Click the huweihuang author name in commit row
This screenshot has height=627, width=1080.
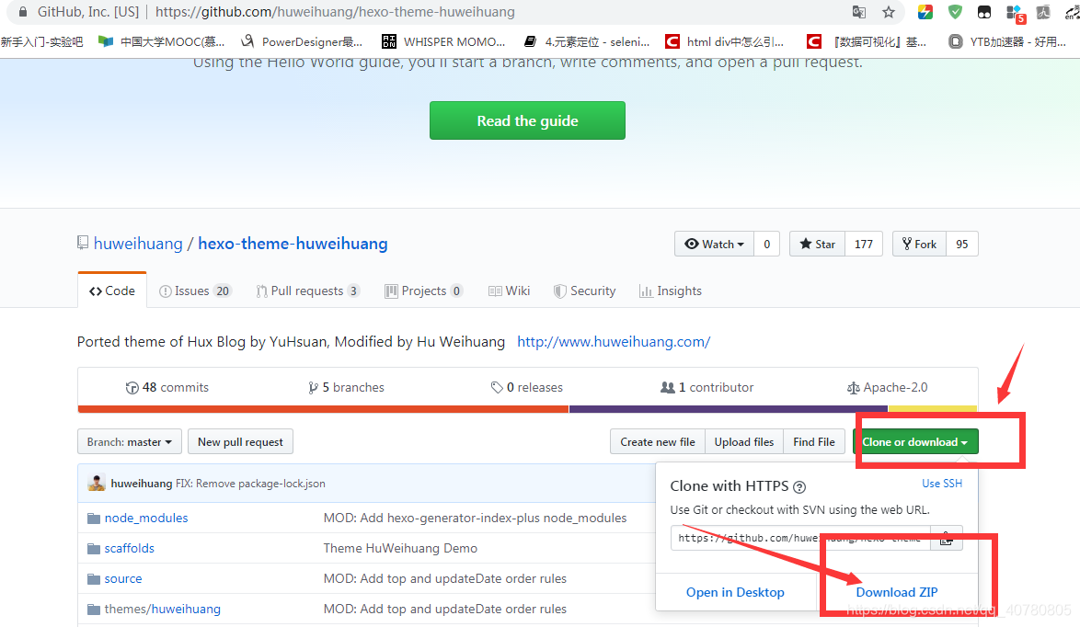coord(141,484)
